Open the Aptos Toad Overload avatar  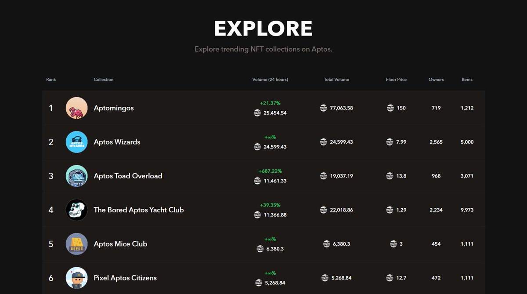(76, 176)
